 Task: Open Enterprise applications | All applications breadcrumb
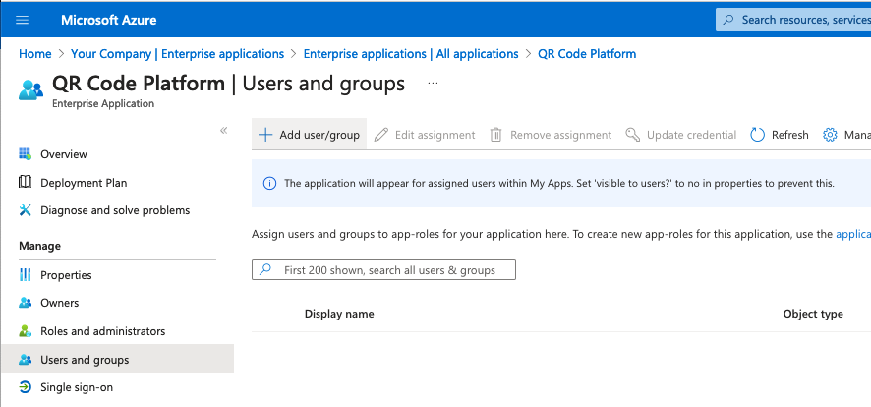coord(411,54)
